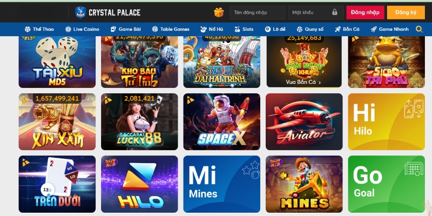This screenshot has height=216, width=432.
Task: Open the Live Casino menu
Action: [82, 29]
